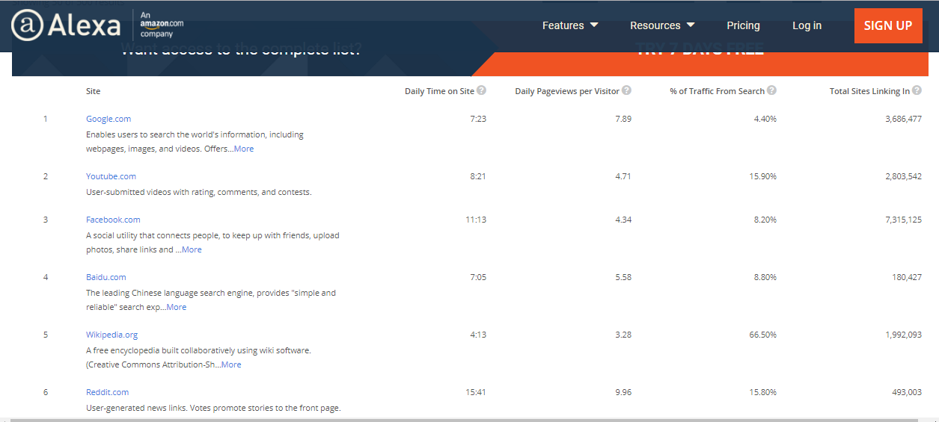Open help icon beside % of Traffic From Search

pos(771,90)
